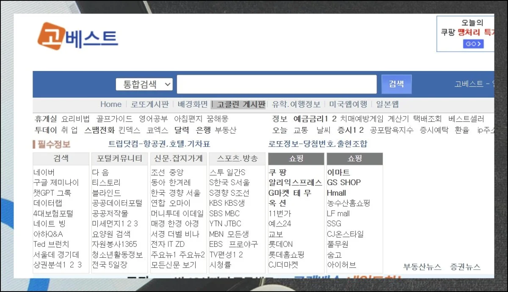Go to 로또게시판 menu
The height and width of the screenshot is (292, 508).
150,104
